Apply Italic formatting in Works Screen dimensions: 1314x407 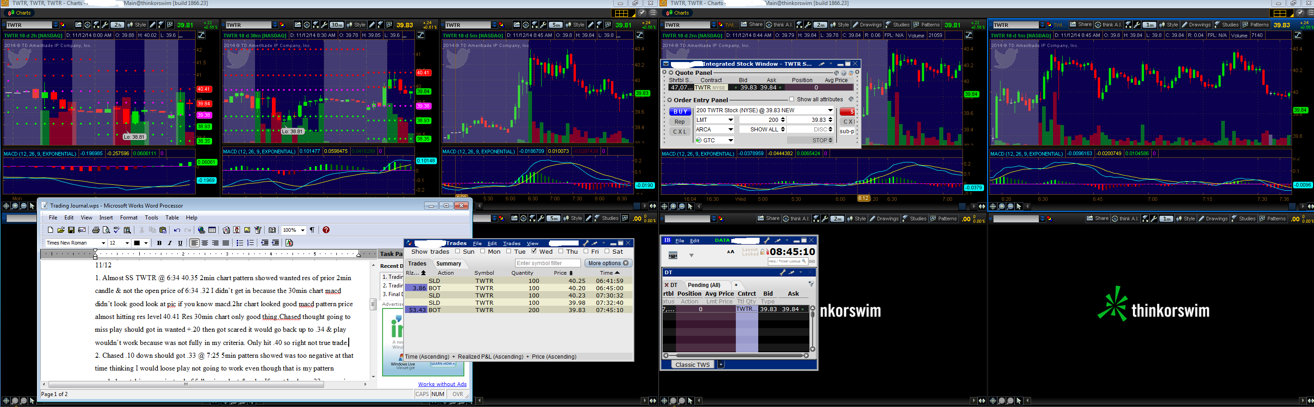pos(170,243)
